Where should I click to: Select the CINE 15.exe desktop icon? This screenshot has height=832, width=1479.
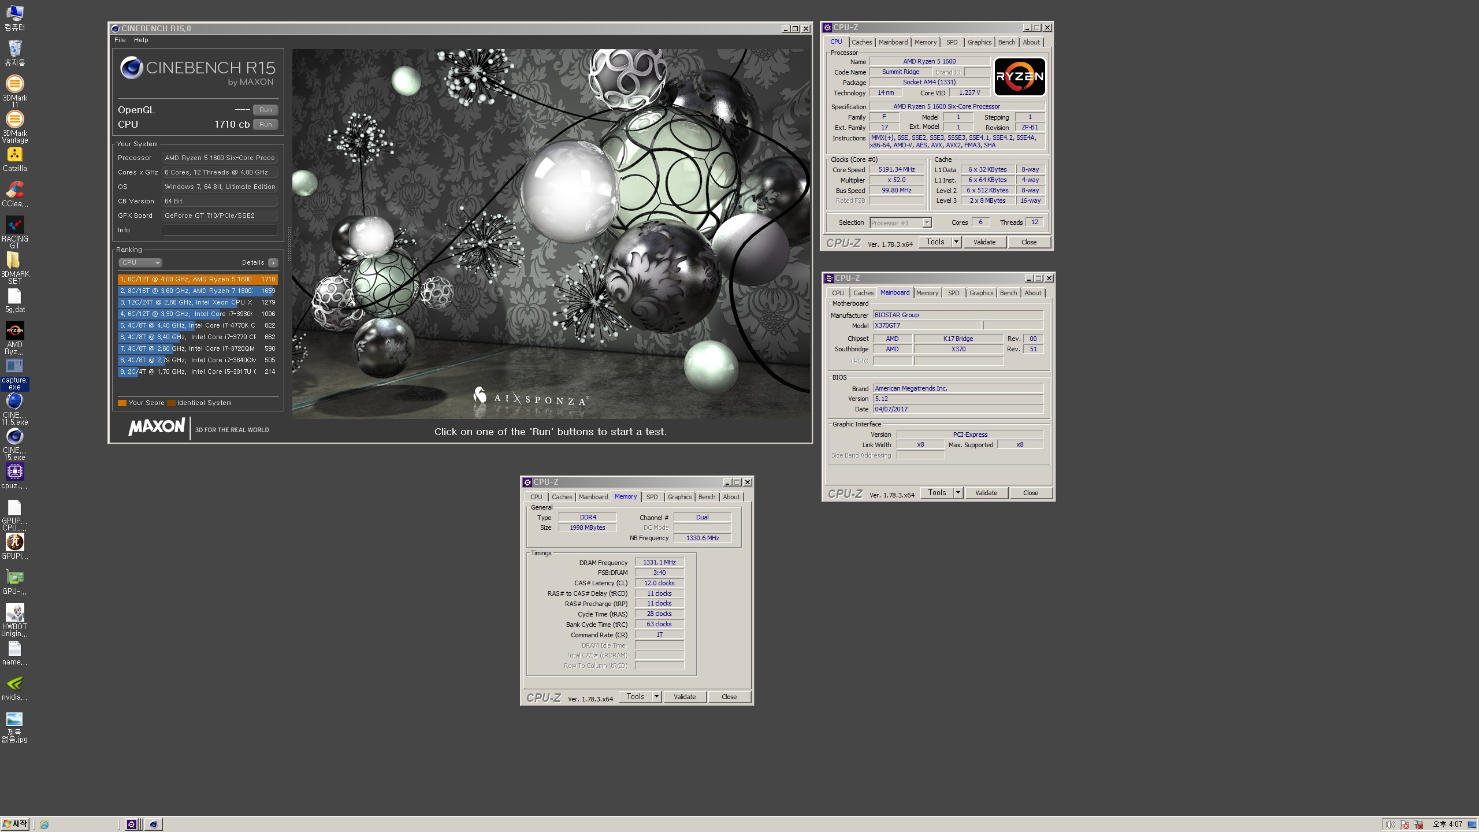pos(14,444)
